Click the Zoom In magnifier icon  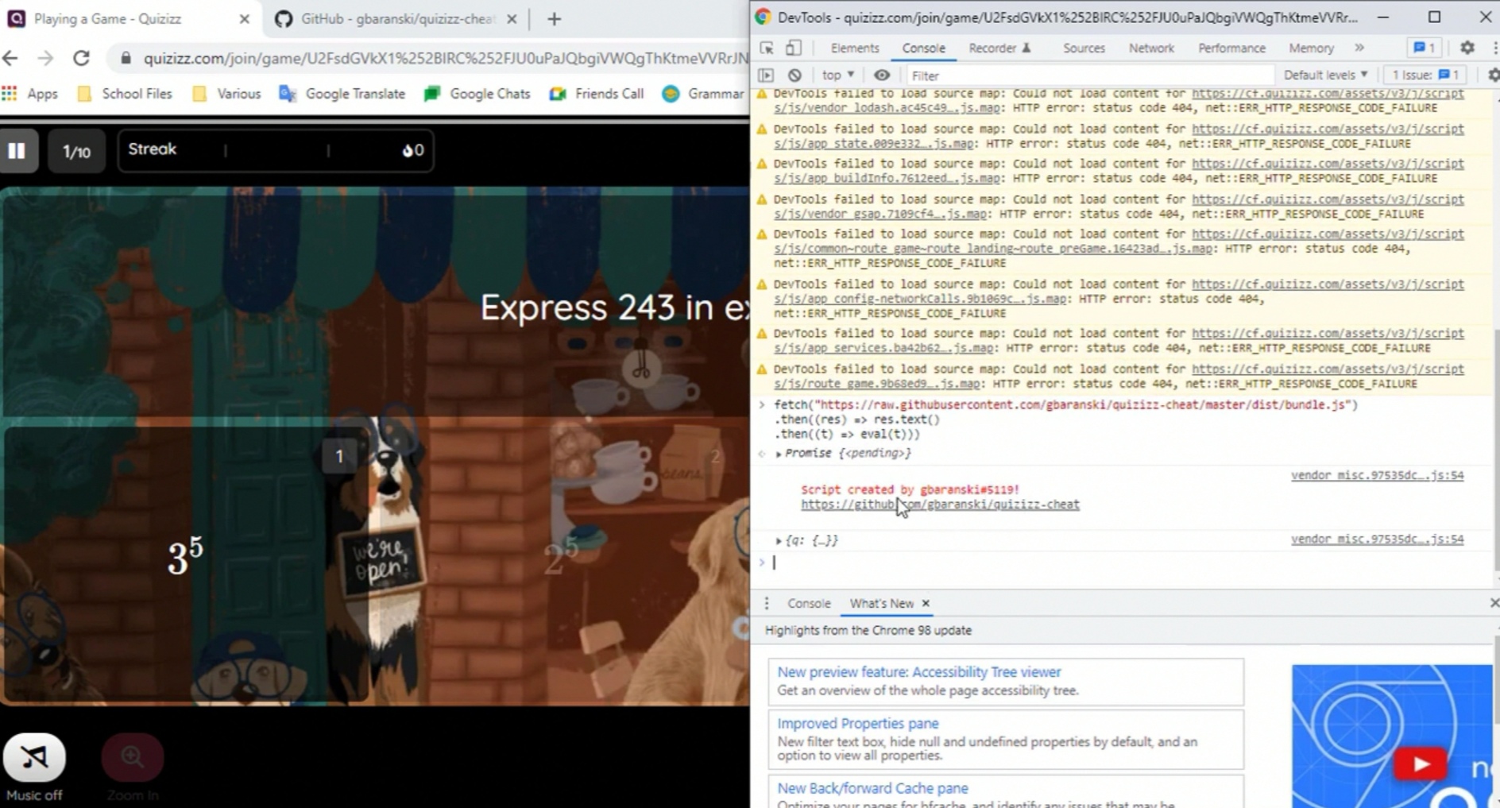point(133,758)
